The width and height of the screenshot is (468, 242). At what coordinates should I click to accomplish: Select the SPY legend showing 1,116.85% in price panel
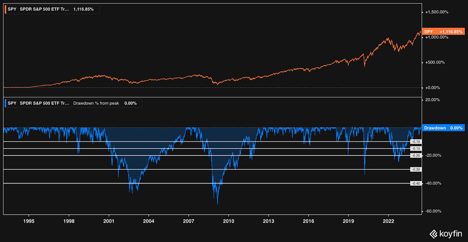click(52, 9)
